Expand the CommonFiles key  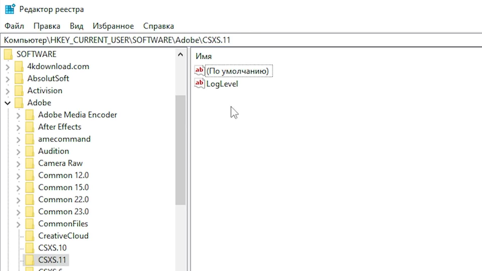point(18,224)
